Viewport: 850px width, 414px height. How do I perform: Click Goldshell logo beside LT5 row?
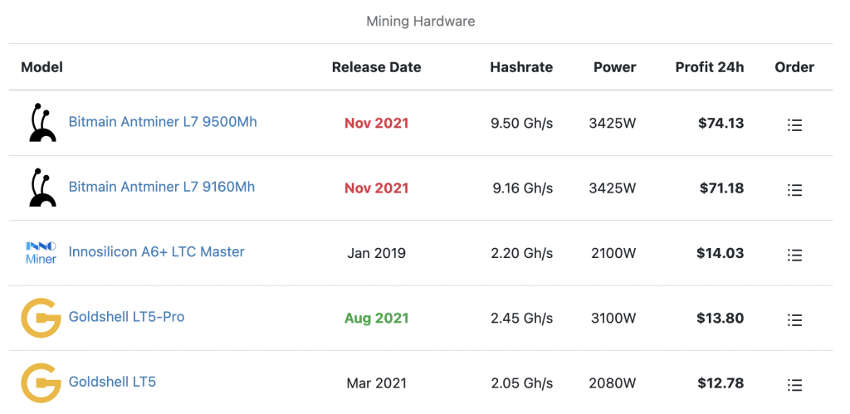(41, 382)
